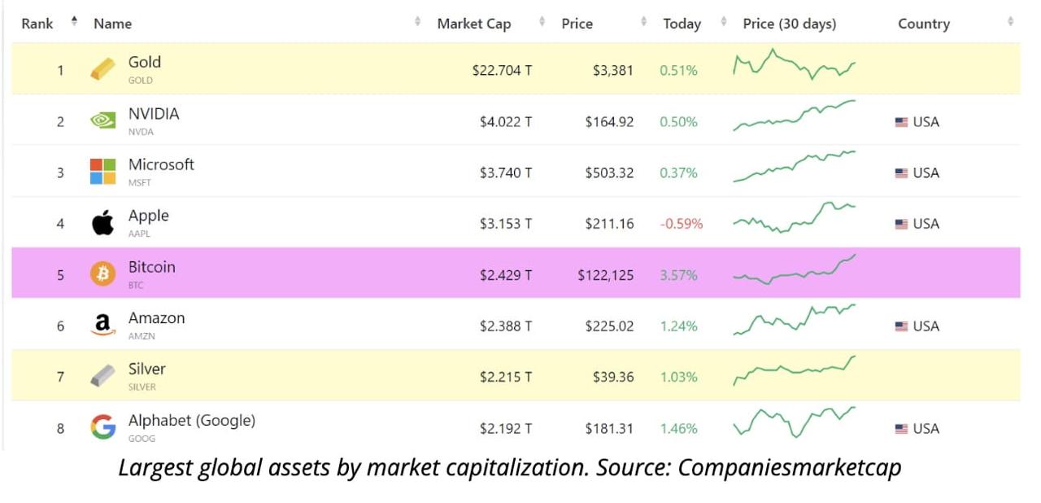Click the USA flag in NVIDIA row
The height and width of the screenshot is (503, 1041).
click(x=901, y=122)
